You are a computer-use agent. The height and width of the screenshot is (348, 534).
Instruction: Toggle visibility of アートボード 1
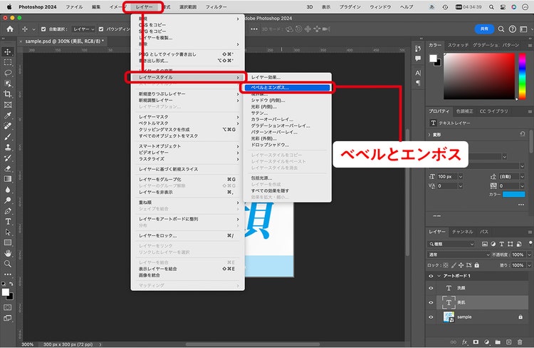pyautogui.click(x=431, y=276)
